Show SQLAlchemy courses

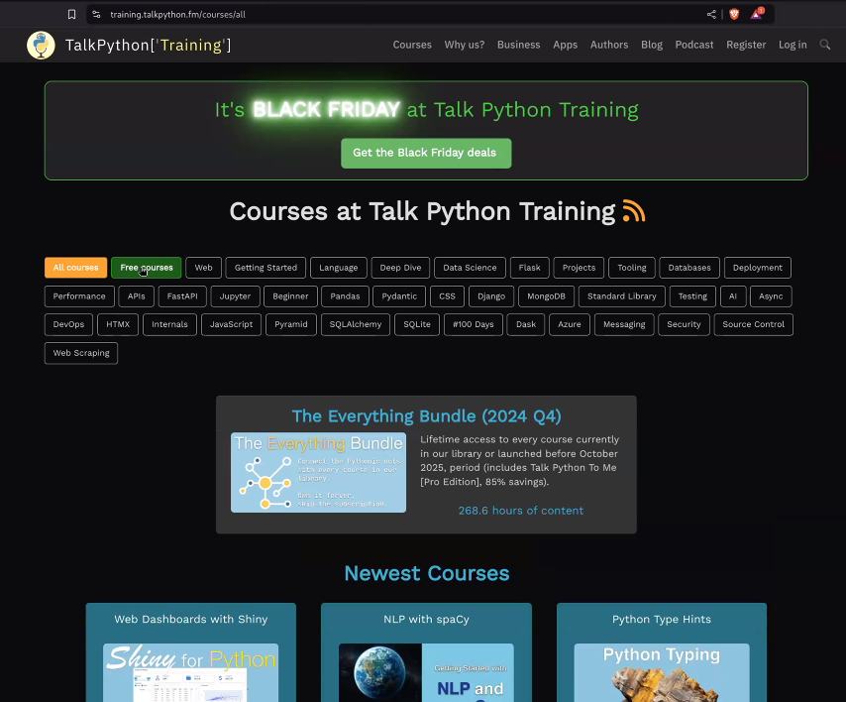pos(356,324)
